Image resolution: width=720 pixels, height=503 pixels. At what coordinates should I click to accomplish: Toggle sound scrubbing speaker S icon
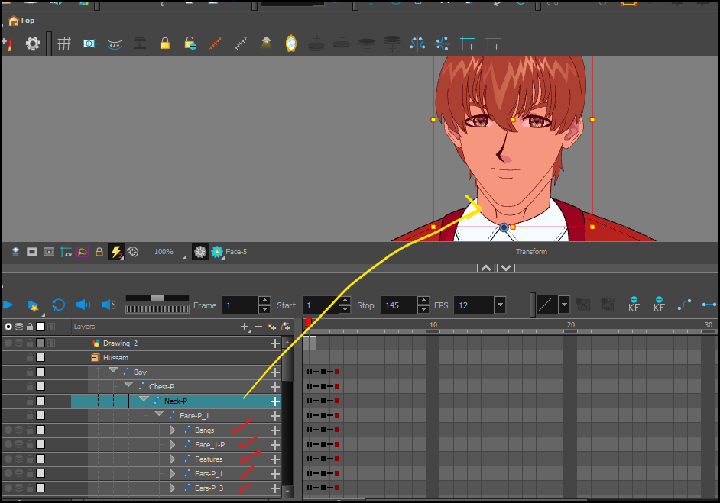coord(109,305)
